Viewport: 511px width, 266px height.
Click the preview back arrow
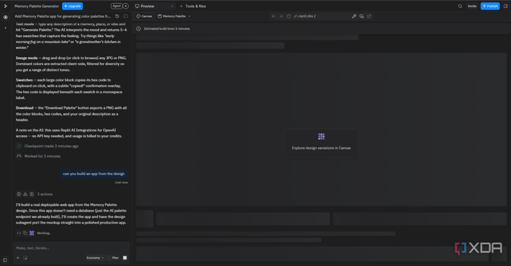pos(273,16)
